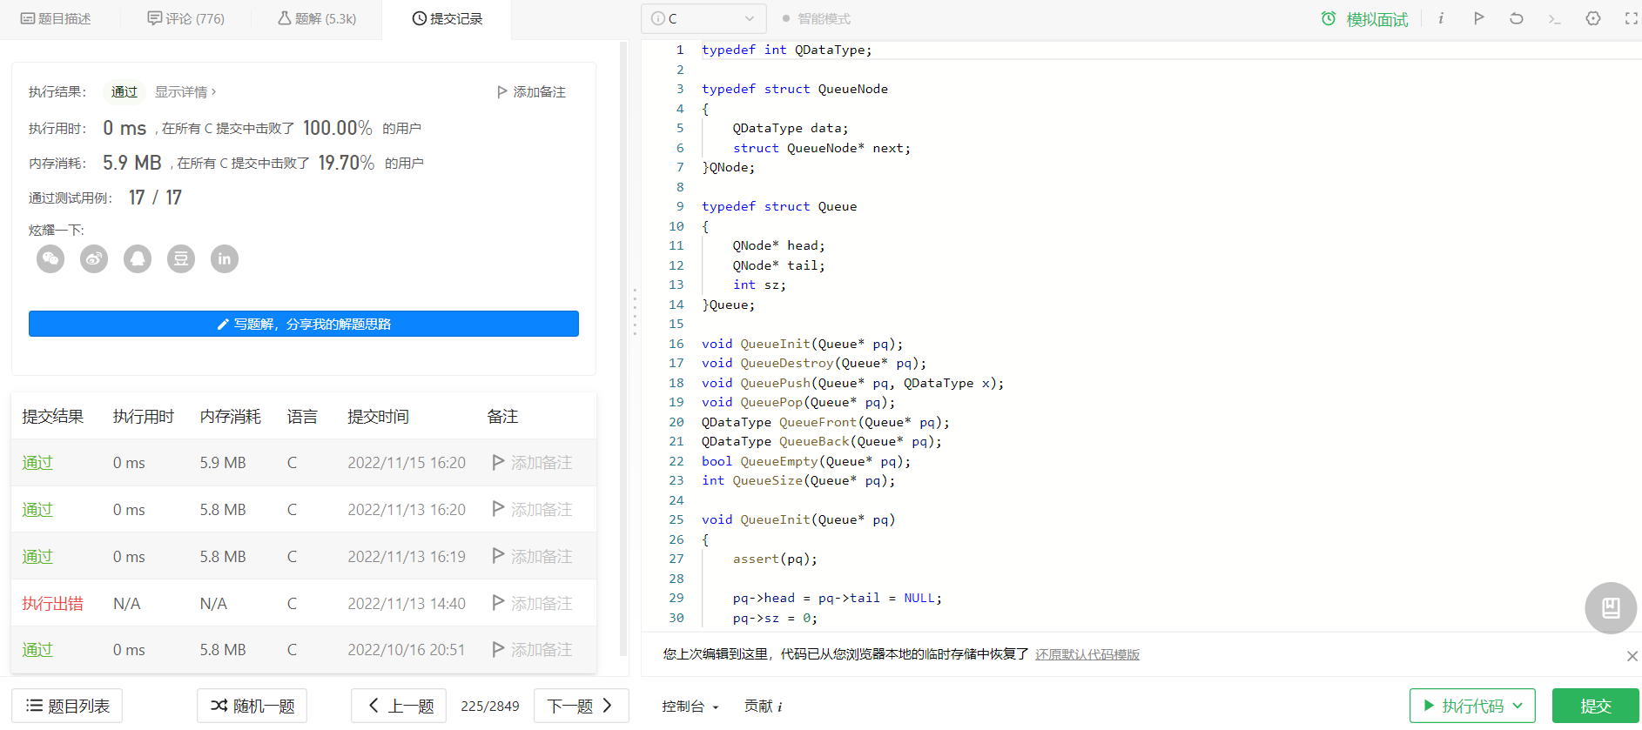This screenshot has width=1642, height=730.
Task: Share via WeChat icon
Action: coord(50,258)
